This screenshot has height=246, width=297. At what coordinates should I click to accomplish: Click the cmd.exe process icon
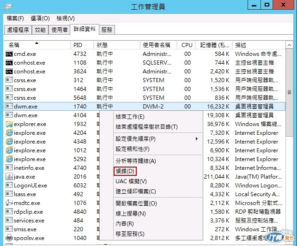pos(9,54)
